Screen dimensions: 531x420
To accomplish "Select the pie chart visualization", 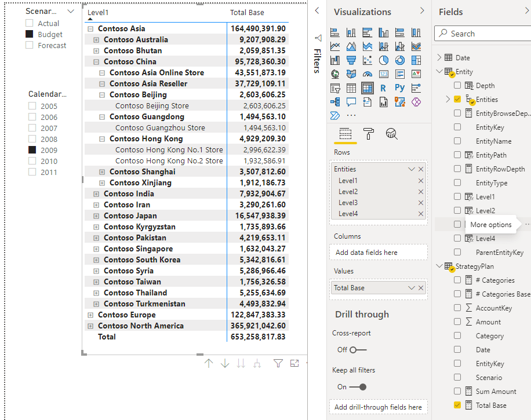I will click(x=384, y=60).
